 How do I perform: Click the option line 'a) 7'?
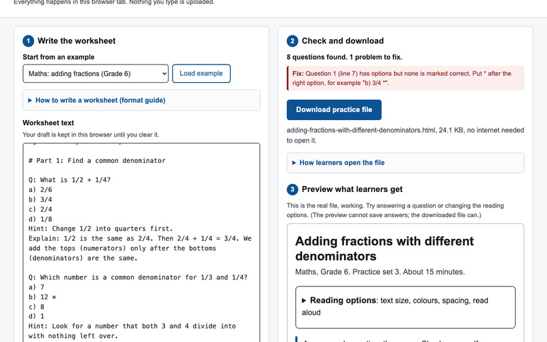(36, 287)
